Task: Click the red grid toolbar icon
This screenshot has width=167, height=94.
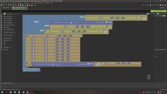Action: 19,5
